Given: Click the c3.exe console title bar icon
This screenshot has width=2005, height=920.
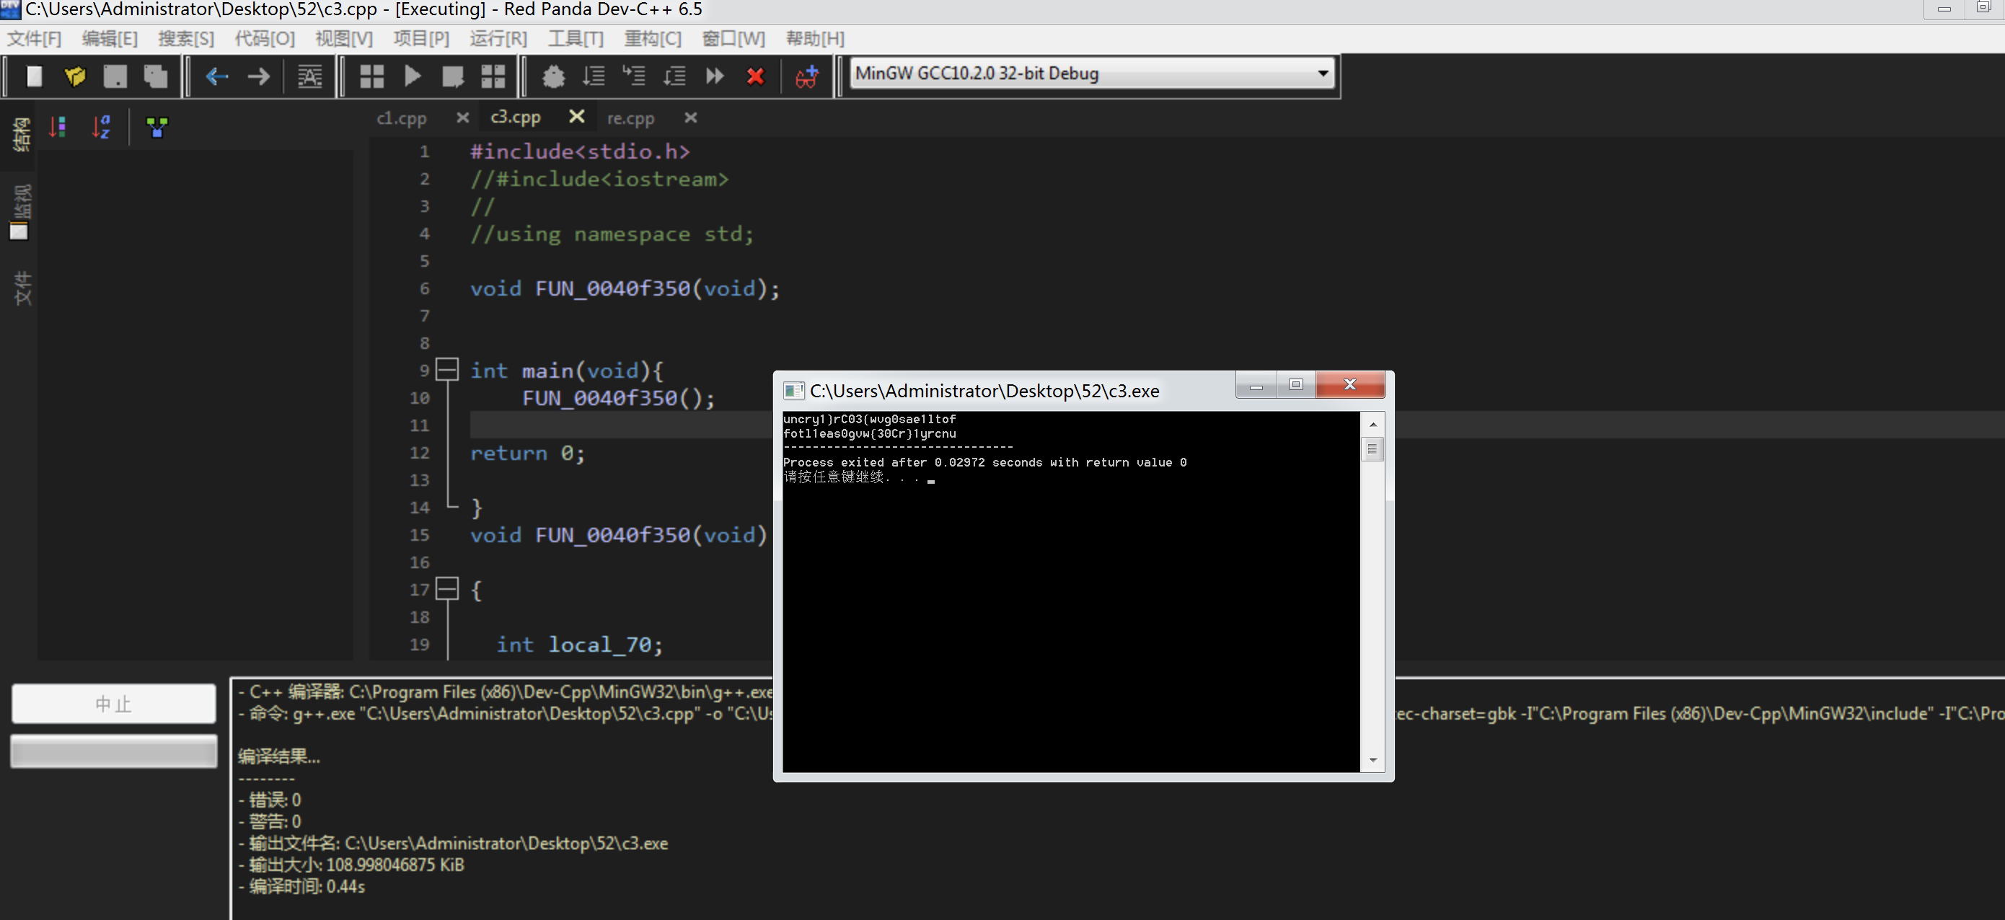Looking at the screenshot, I should 793,391.
